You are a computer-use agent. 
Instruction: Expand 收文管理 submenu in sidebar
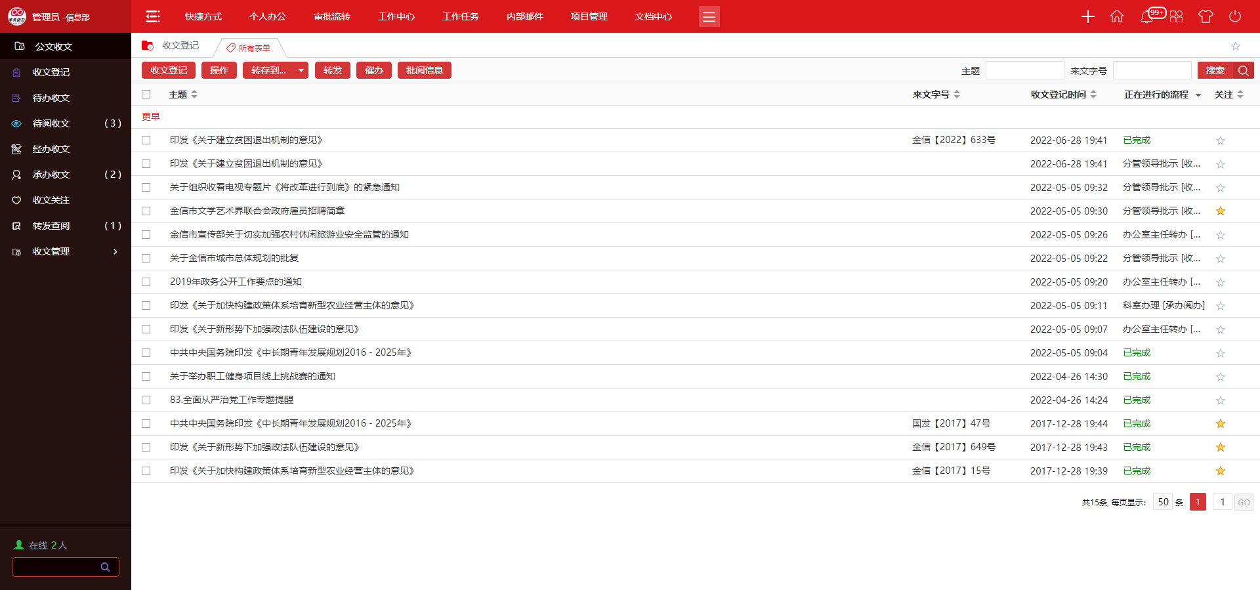115,251
